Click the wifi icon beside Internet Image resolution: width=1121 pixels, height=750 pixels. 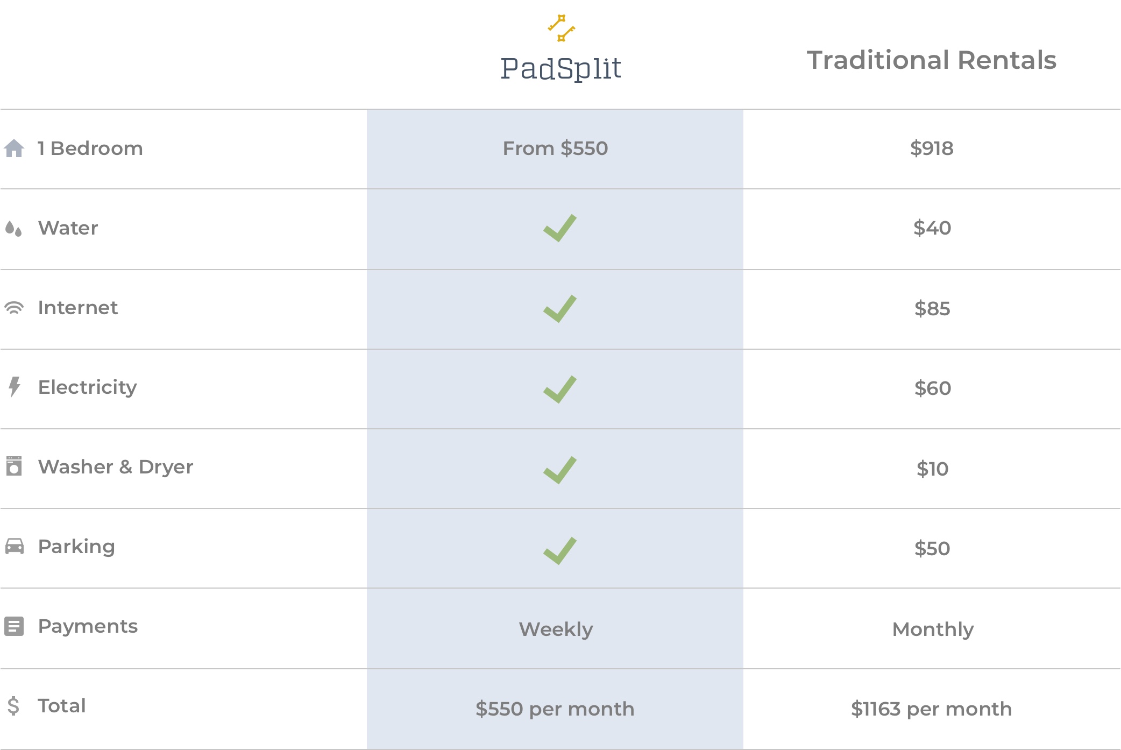click(x=14, y=308)
